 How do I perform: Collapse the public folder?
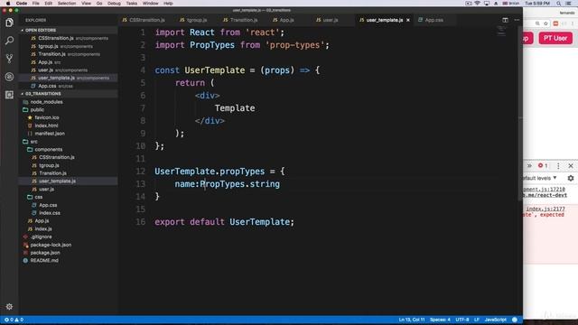tap(37, 110)
